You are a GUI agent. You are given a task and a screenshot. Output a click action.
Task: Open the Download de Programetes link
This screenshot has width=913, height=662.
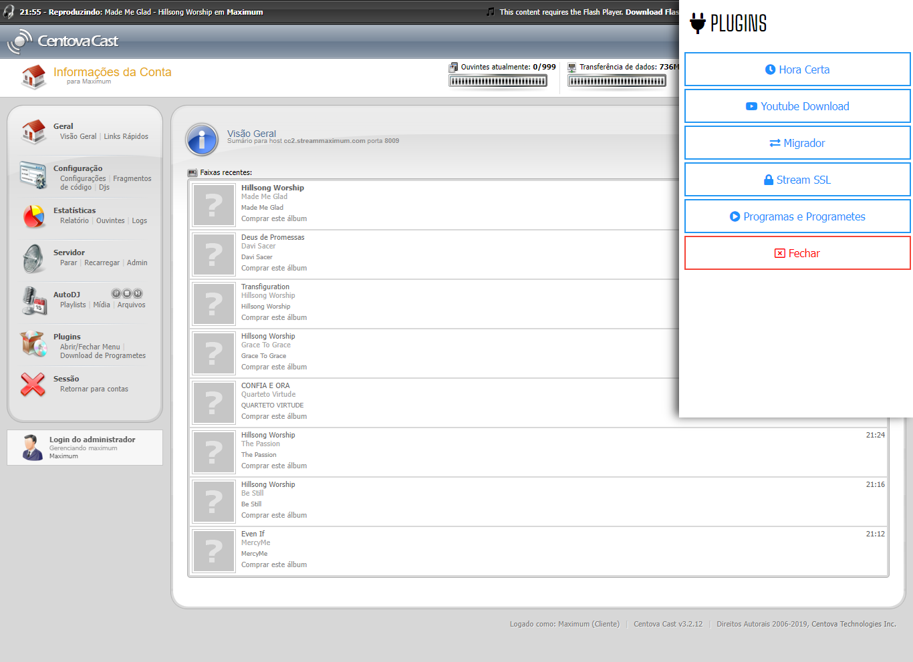pos(103,355)
